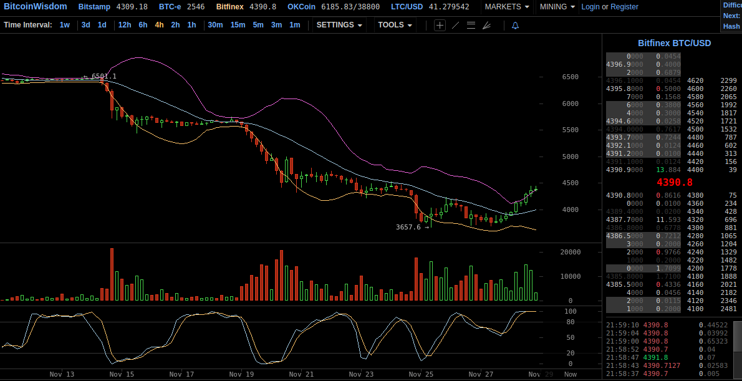Click the bid row with 11.593 volume
742x381 pixels.
[x=643, y=219]
